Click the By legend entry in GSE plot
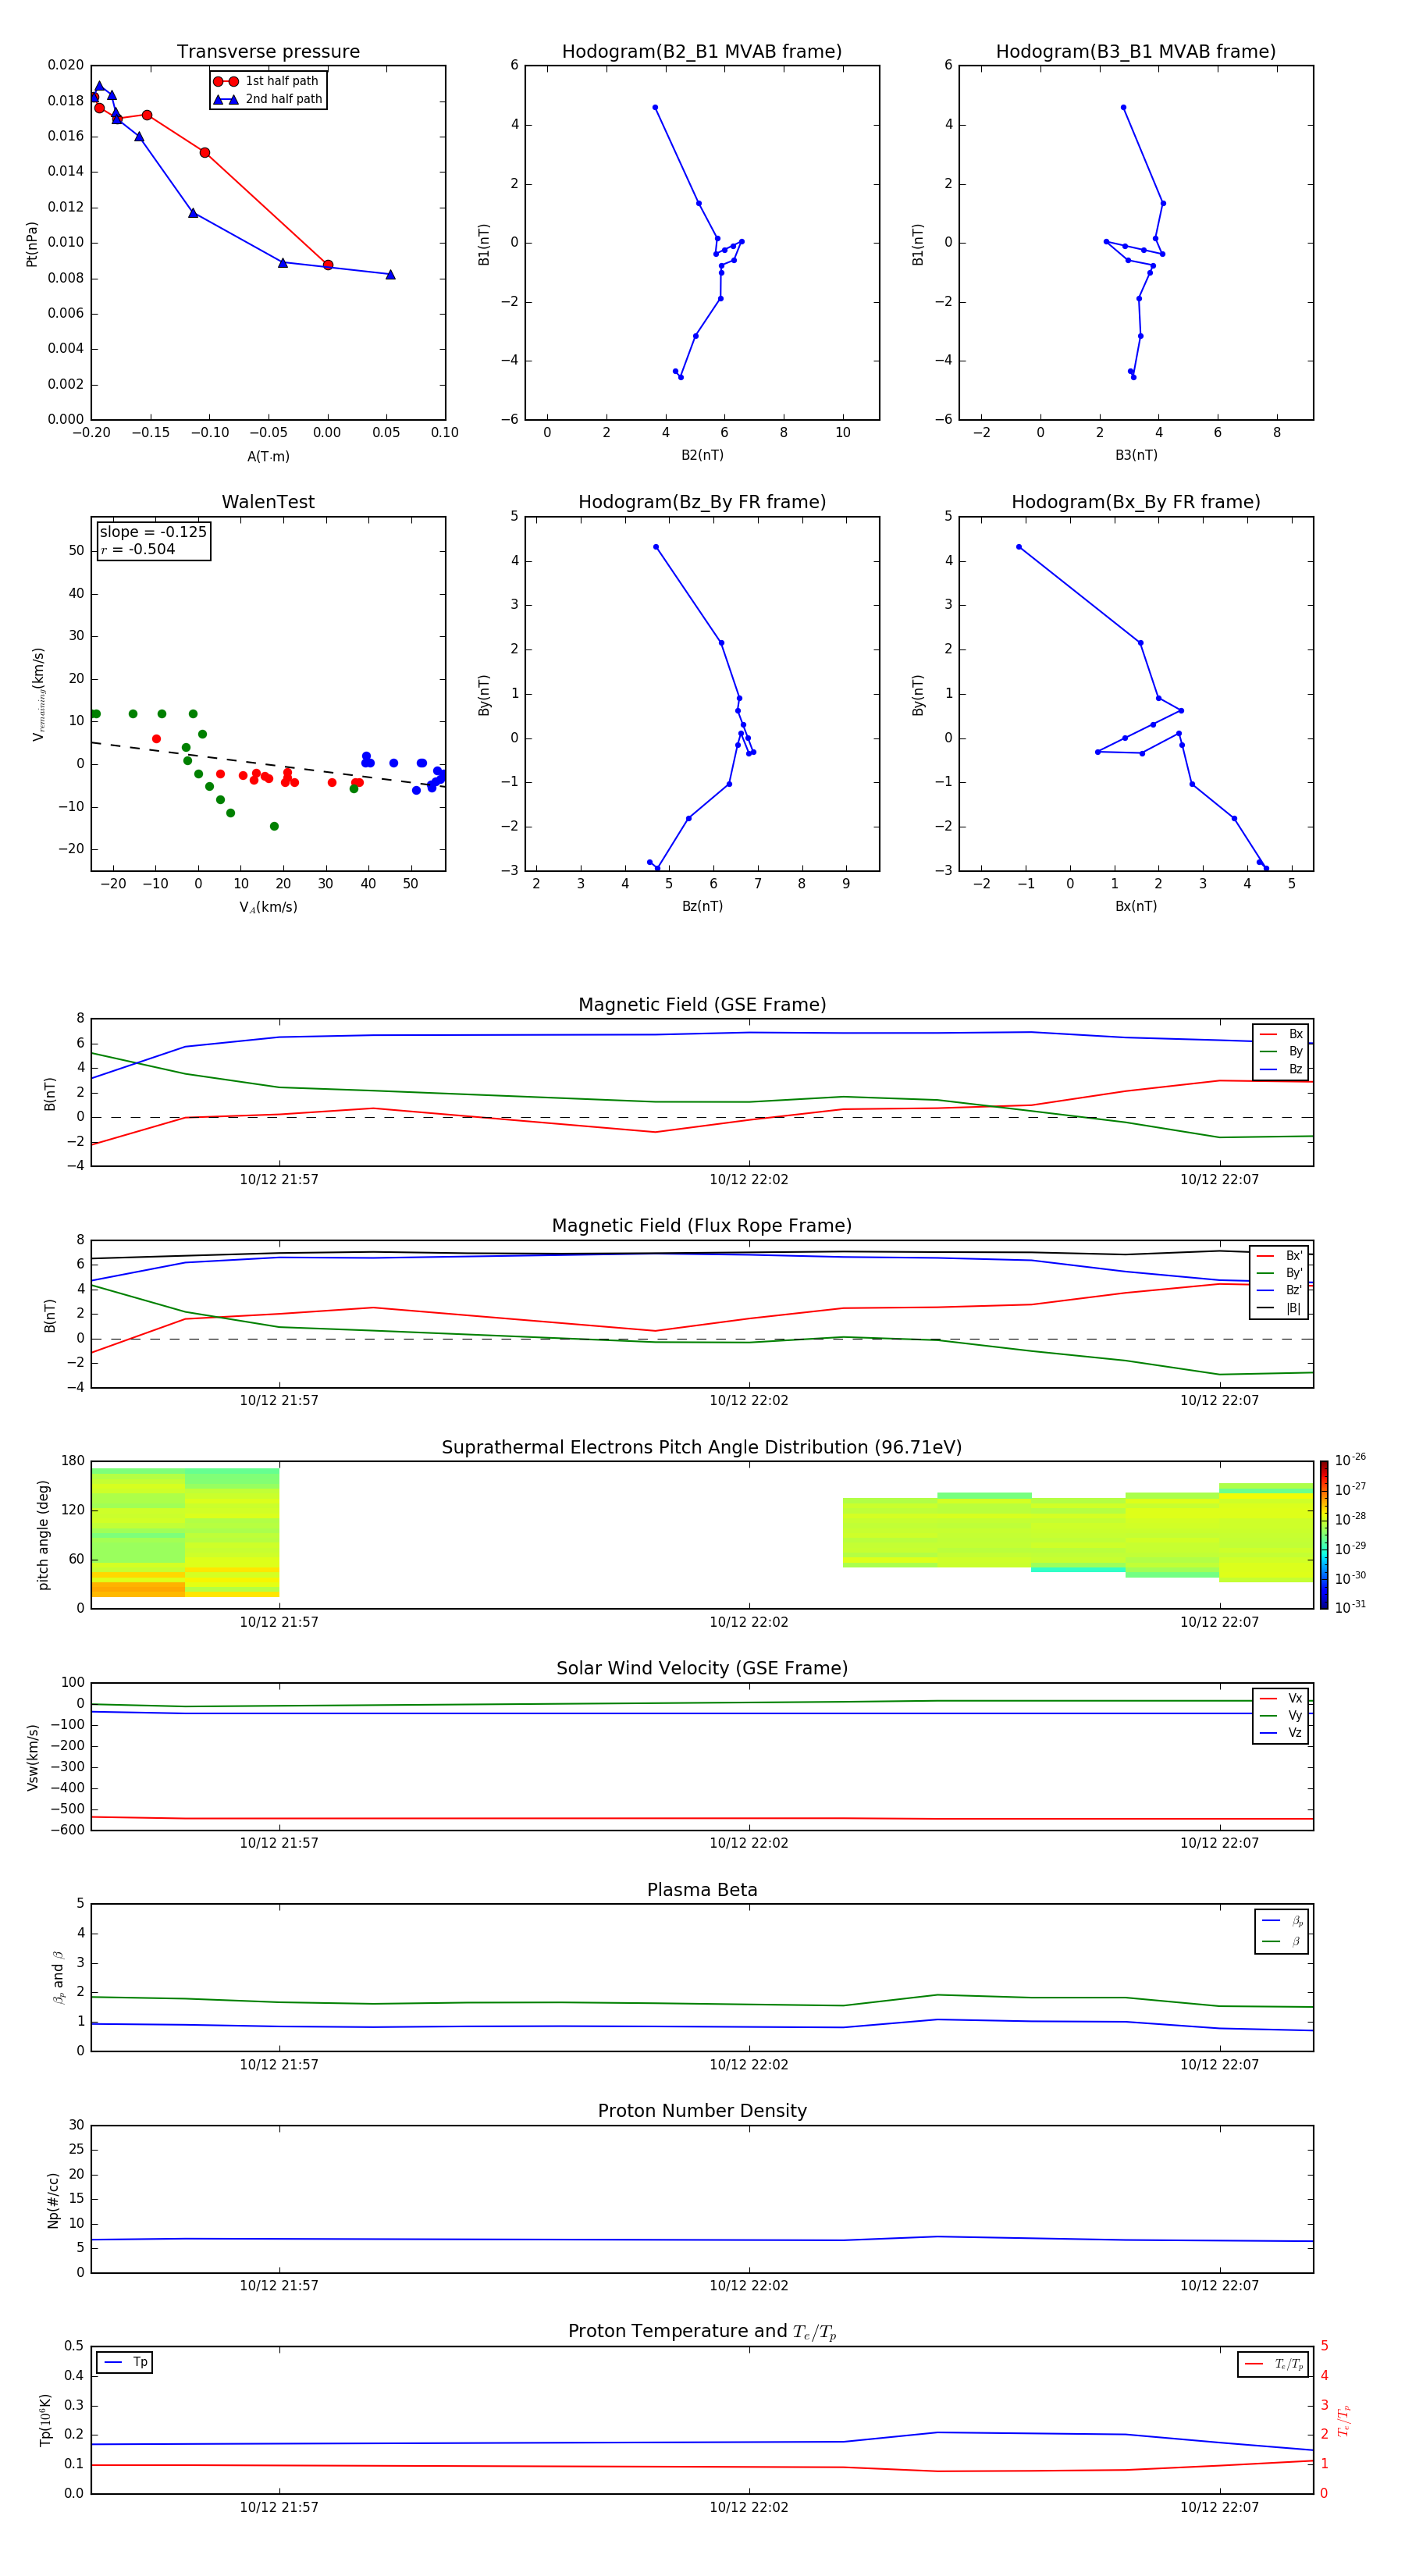1405x2576 pixels. click(1281, 1051)
